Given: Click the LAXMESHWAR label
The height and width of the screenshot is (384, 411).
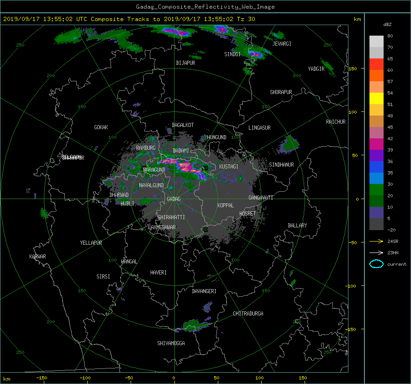Looking at the screenshot, I should [x=162, y=227].
